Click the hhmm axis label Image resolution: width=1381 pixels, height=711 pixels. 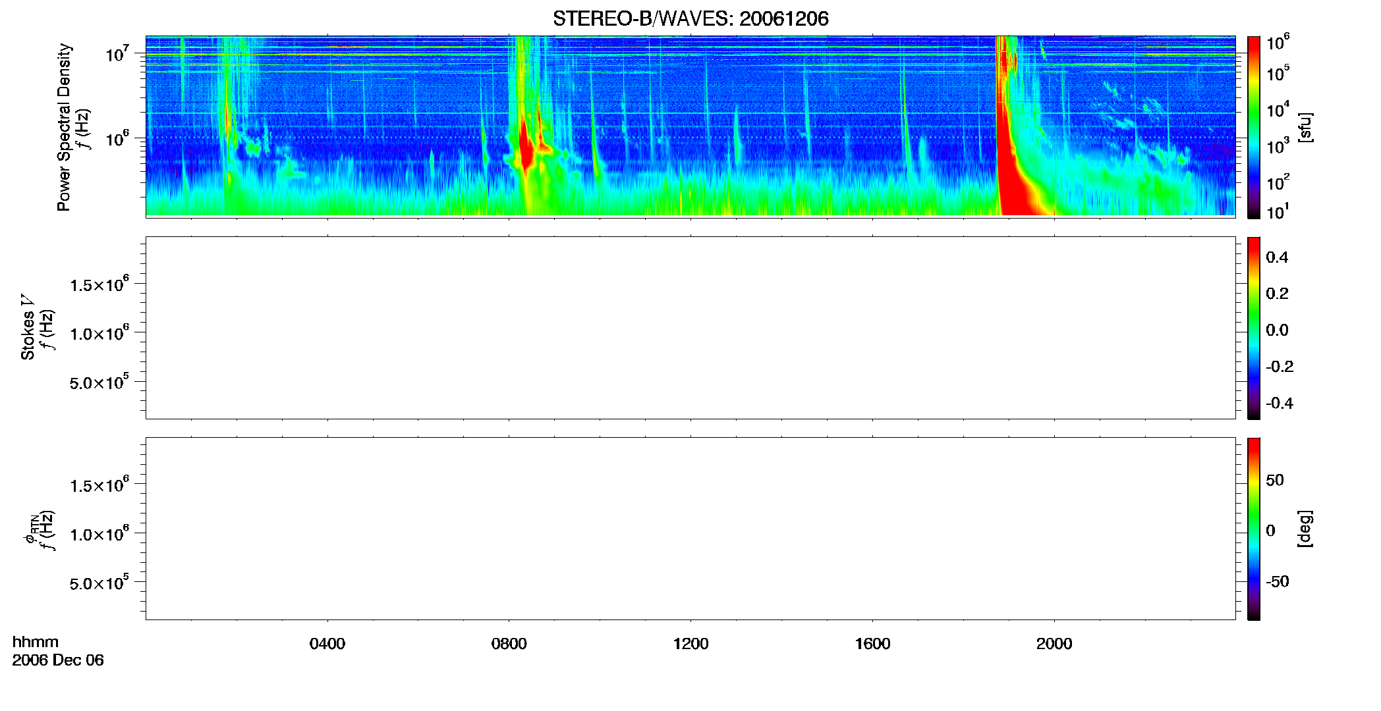click(x=36, y=642)
